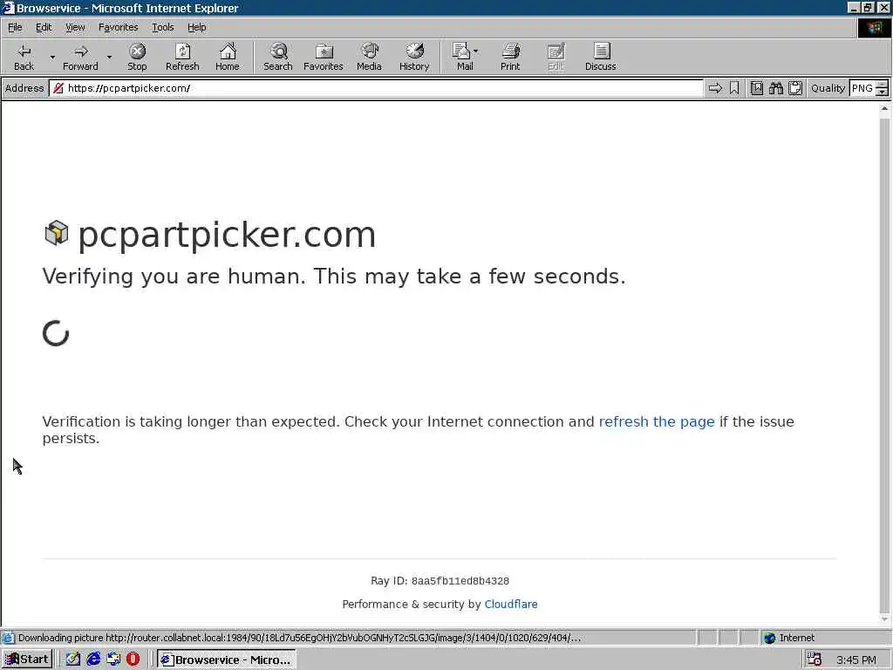The height and width of the screenshot is (670, 893).
Task: Click the bookmark ribbon icon
Action: click(x=734, y=88)
